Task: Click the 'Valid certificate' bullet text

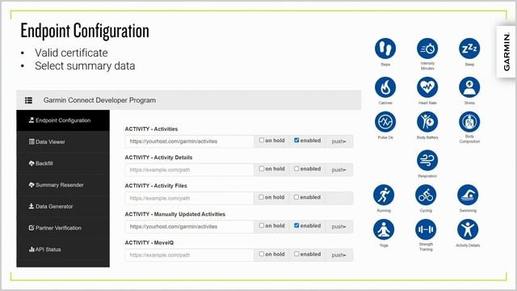Action: pyautogui.click(x=71, y=53)
